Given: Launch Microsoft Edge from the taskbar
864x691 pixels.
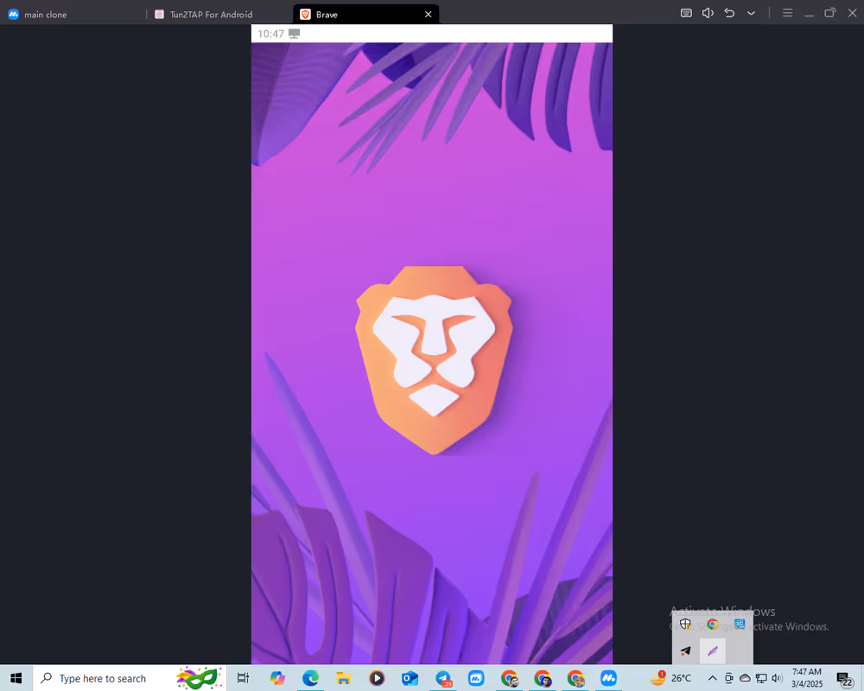Looking at the screenshot, I should pyautogui.click(x=310, y=679).
